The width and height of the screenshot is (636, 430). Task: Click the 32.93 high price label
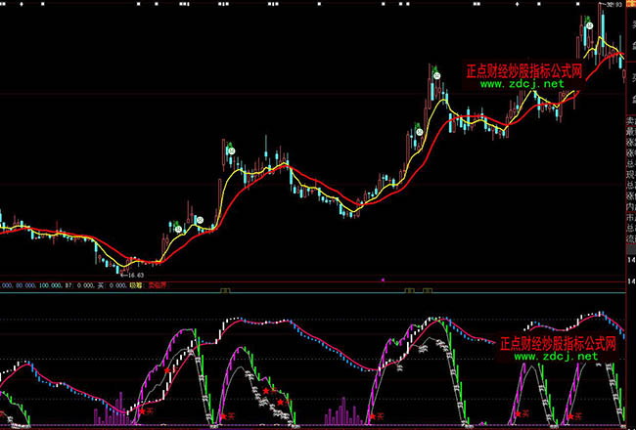pos(615,5)
